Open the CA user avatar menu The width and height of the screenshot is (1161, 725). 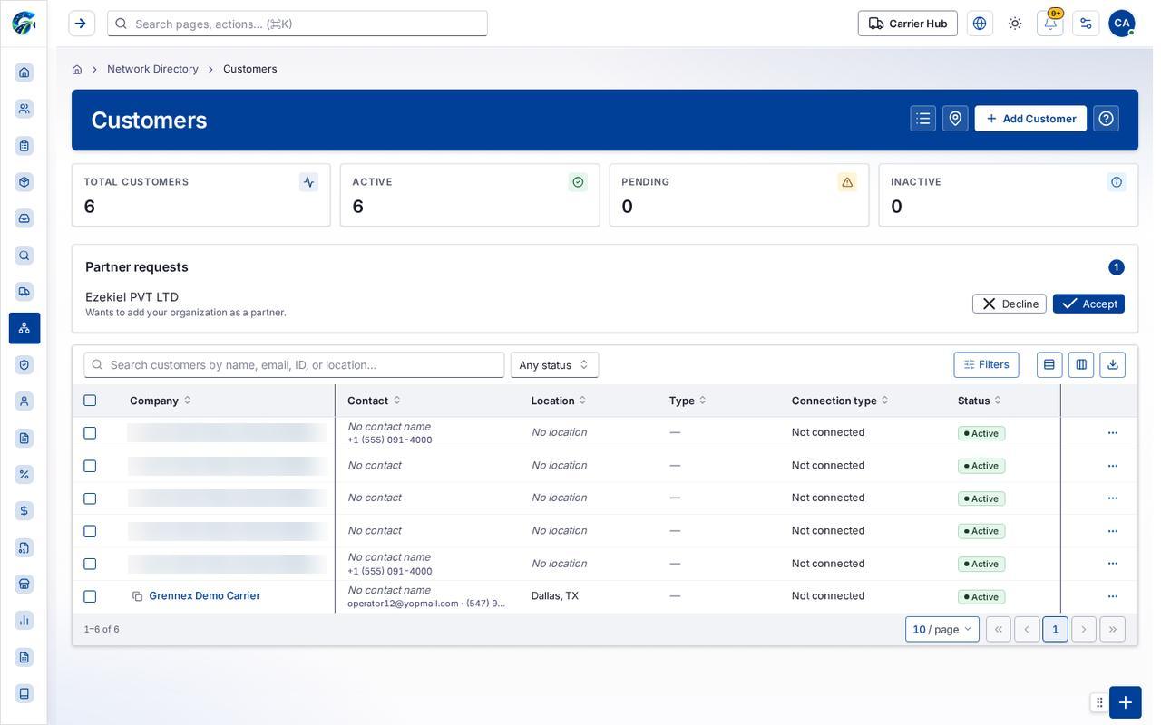tap(1122, 24)
